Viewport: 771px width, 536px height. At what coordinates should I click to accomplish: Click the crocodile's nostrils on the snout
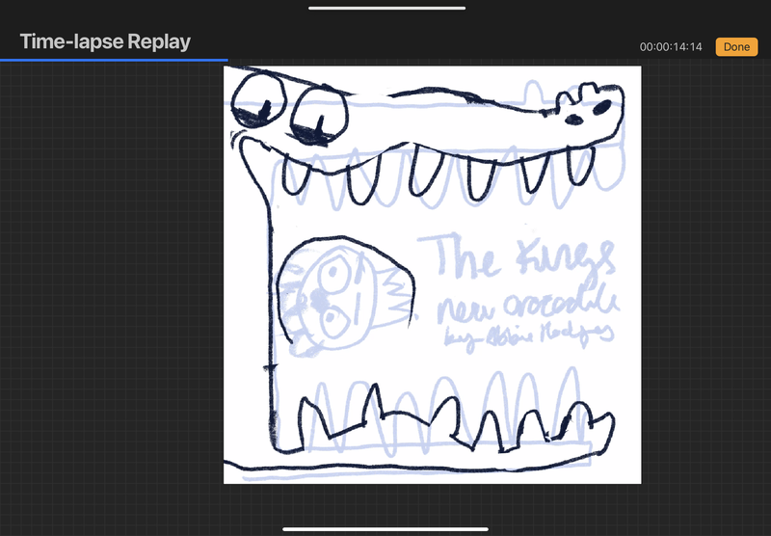[585, 113]
